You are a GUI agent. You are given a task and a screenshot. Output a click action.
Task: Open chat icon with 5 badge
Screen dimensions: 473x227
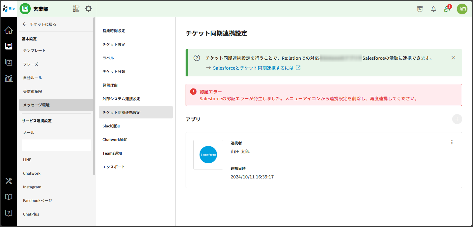447,9
